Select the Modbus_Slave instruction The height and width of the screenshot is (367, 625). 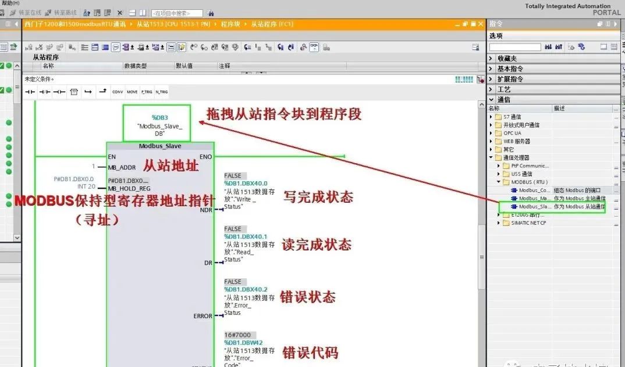(x=535, y=207)
